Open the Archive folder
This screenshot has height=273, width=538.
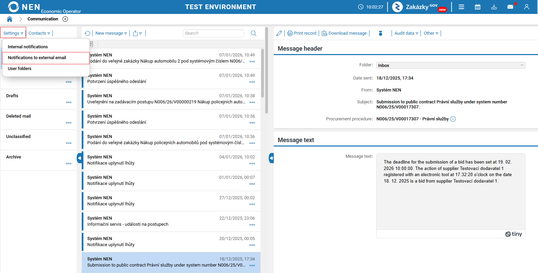click(x=38, y=160)
